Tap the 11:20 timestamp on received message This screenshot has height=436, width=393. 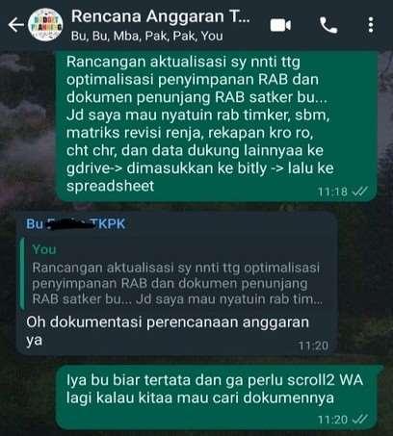pyautogui.click(x=313, y=346)
